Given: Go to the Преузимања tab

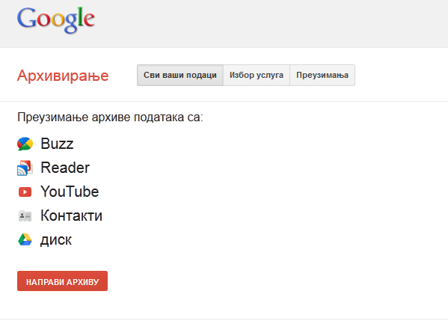Looking at the screenshot, I should coord(322,76).
